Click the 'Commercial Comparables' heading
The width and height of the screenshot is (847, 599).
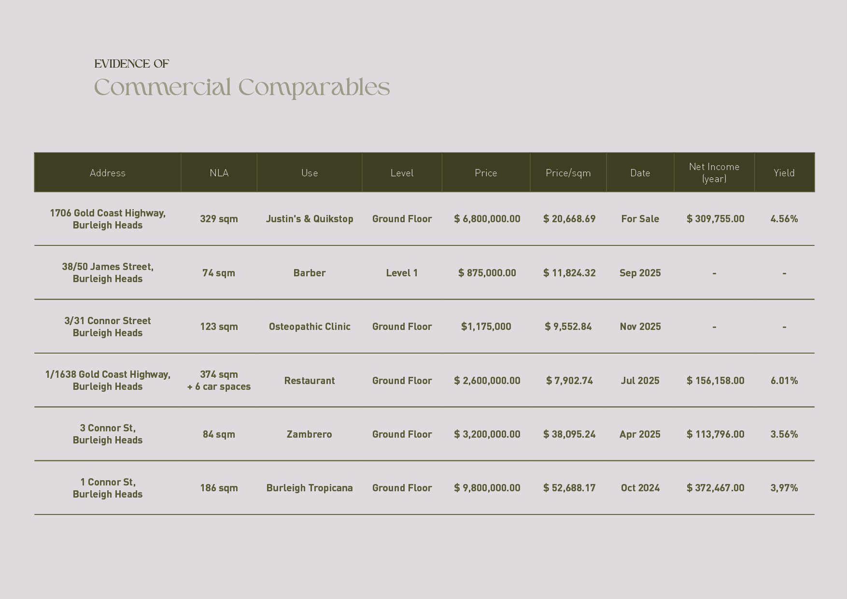242,88
